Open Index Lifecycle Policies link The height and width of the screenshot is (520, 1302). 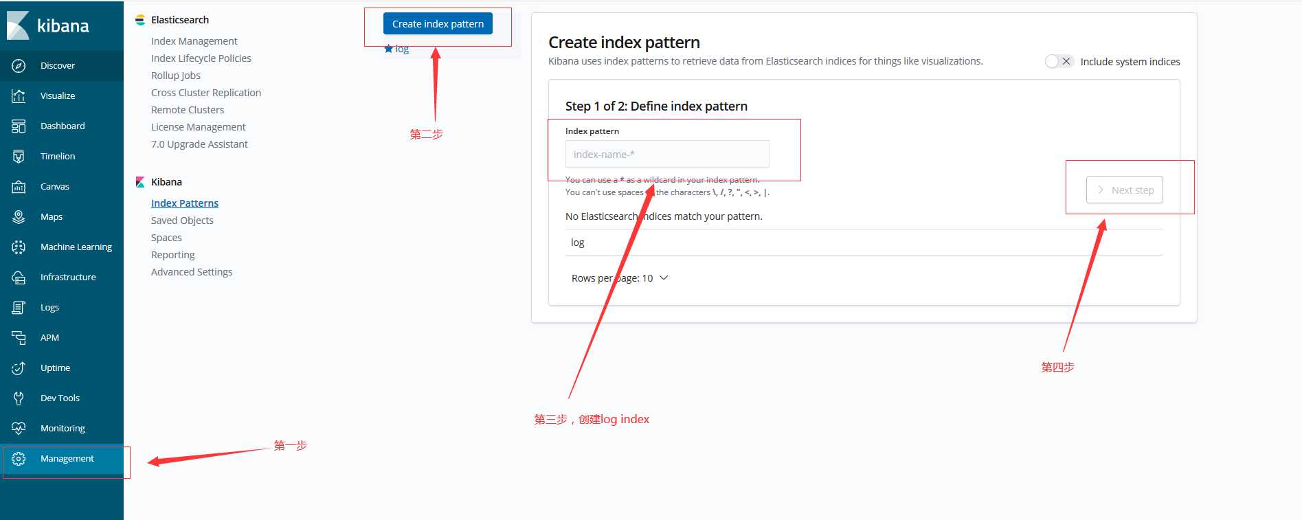[201, 58]
